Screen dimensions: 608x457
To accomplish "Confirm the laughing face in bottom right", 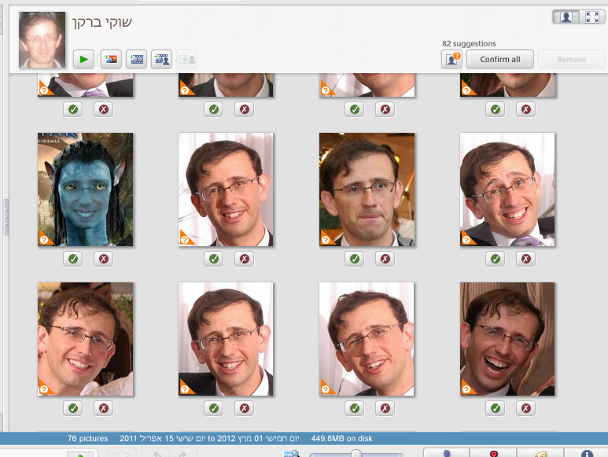I will [495, 407].
